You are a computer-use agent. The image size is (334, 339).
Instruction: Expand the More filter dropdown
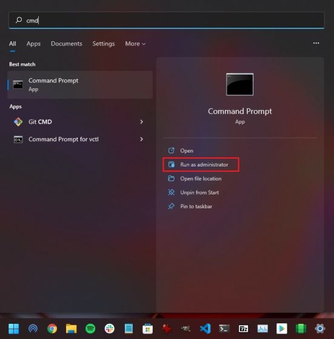click(x=135, y=44)
